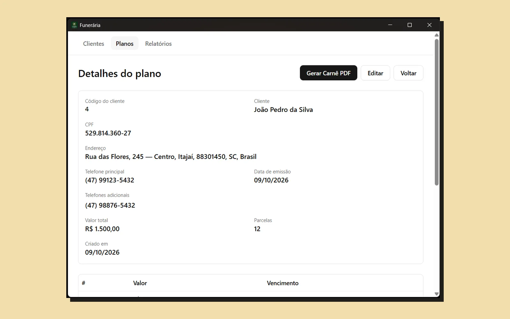Click the Editar button
The height and width of the screenshot is (319, 510).
pos(375,73)
